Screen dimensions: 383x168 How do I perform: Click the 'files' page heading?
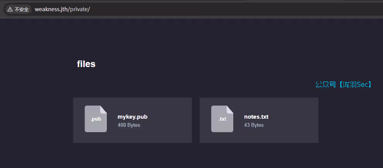pos(86,64)
